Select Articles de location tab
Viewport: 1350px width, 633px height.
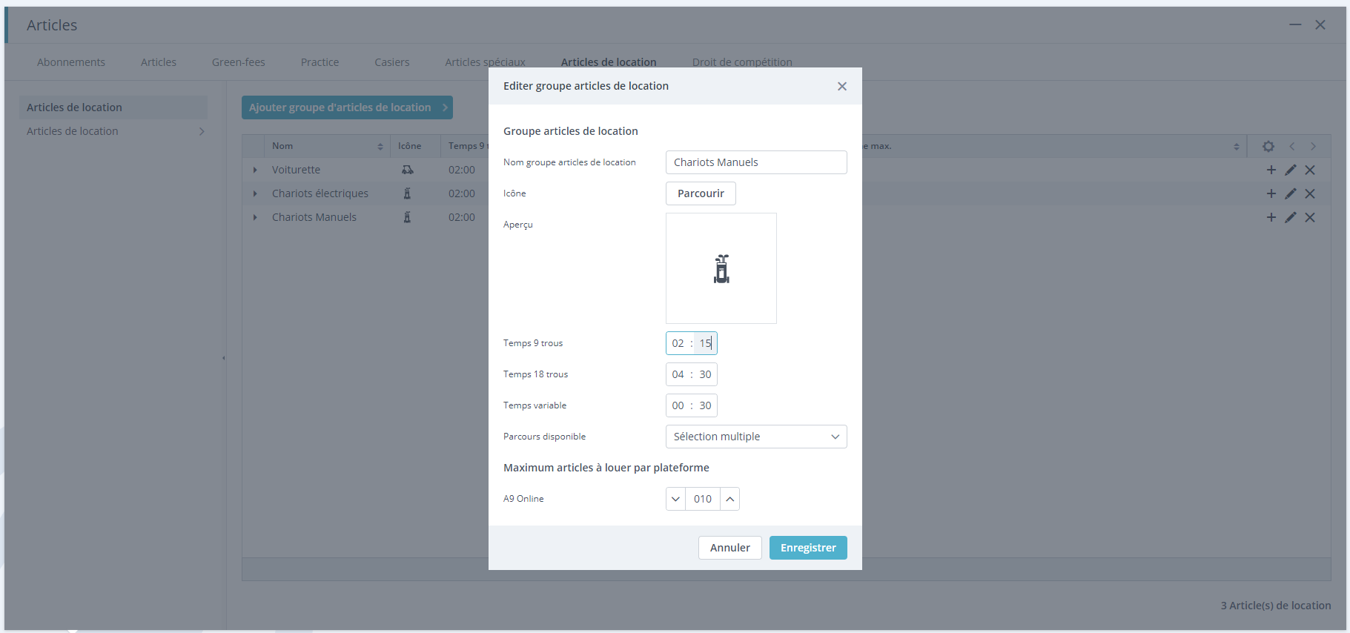pos(609,62)
